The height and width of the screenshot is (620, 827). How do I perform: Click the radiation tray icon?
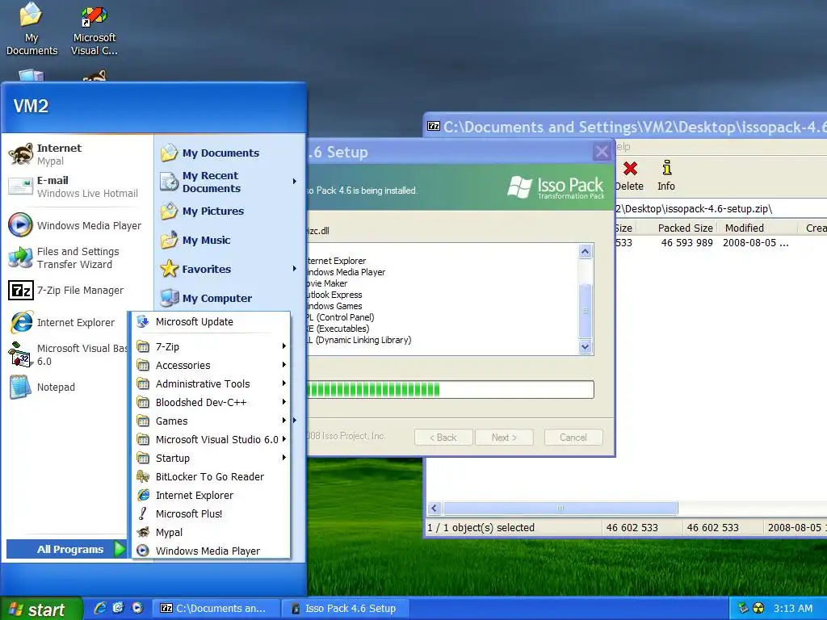(x=758, y=608)
